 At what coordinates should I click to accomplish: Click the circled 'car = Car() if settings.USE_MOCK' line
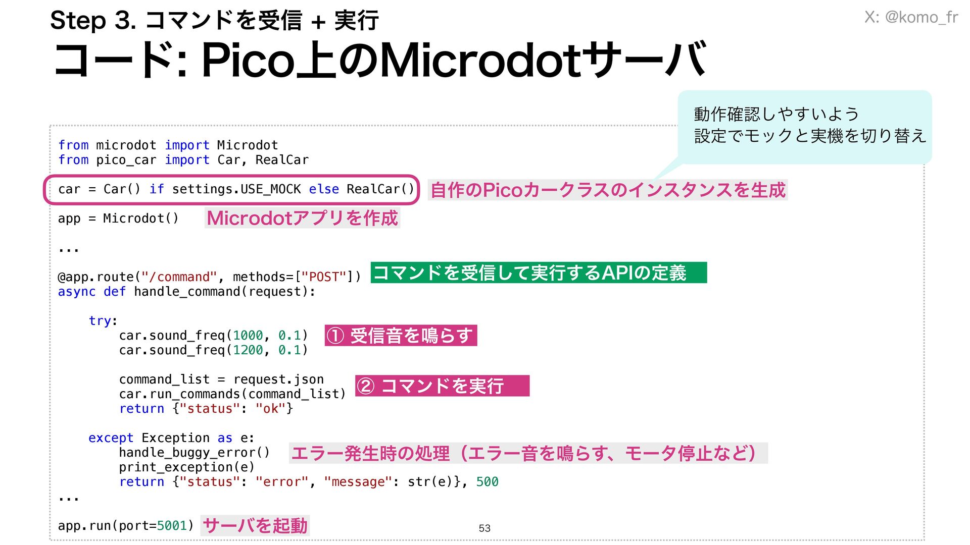pos(235,189)
